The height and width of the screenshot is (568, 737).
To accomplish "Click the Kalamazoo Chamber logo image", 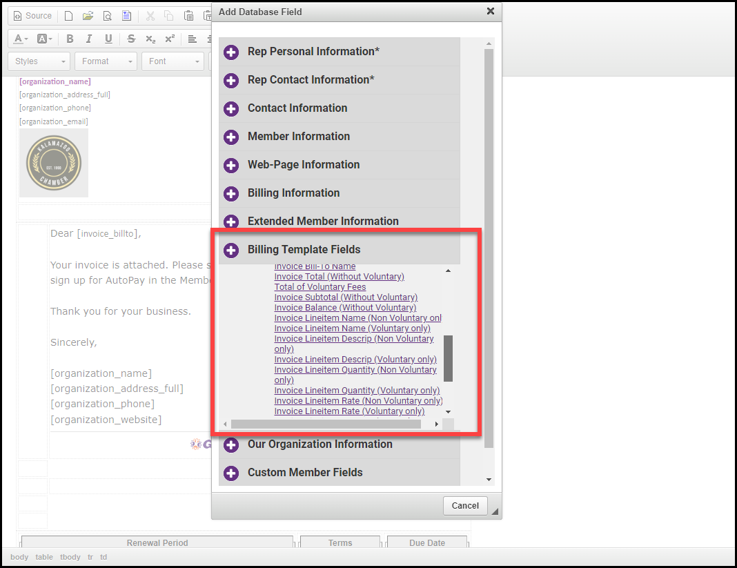I will point(54,163).
